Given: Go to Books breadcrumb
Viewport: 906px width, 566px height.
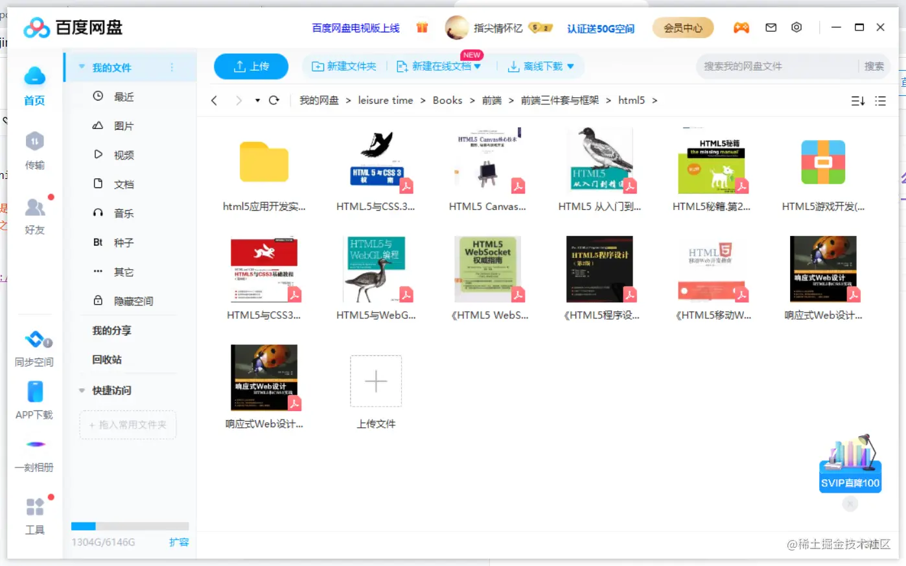Looking at the screenshot, I should pyautogui.click(x=447, y=100).
